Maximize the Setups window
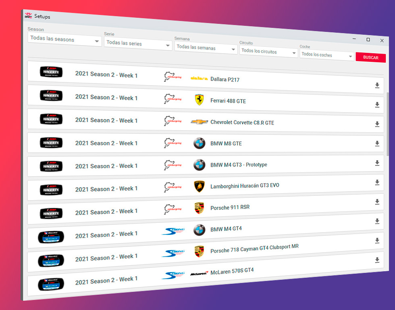395x310 pixels. click(x=368, y=40)
